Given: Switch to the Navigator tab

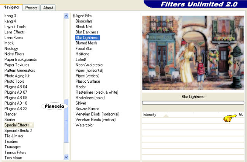Looking at the screenshot, I should coord(11,7).
